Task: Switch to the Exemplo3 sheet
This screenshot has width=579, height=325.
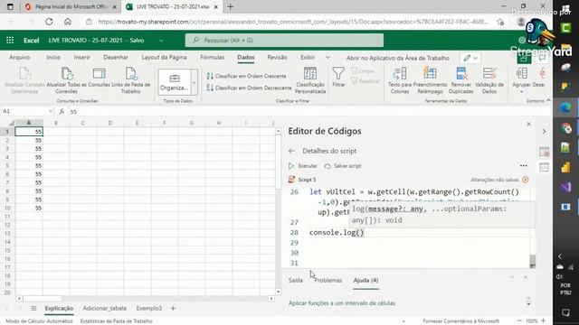Action: tap(149, 308)
